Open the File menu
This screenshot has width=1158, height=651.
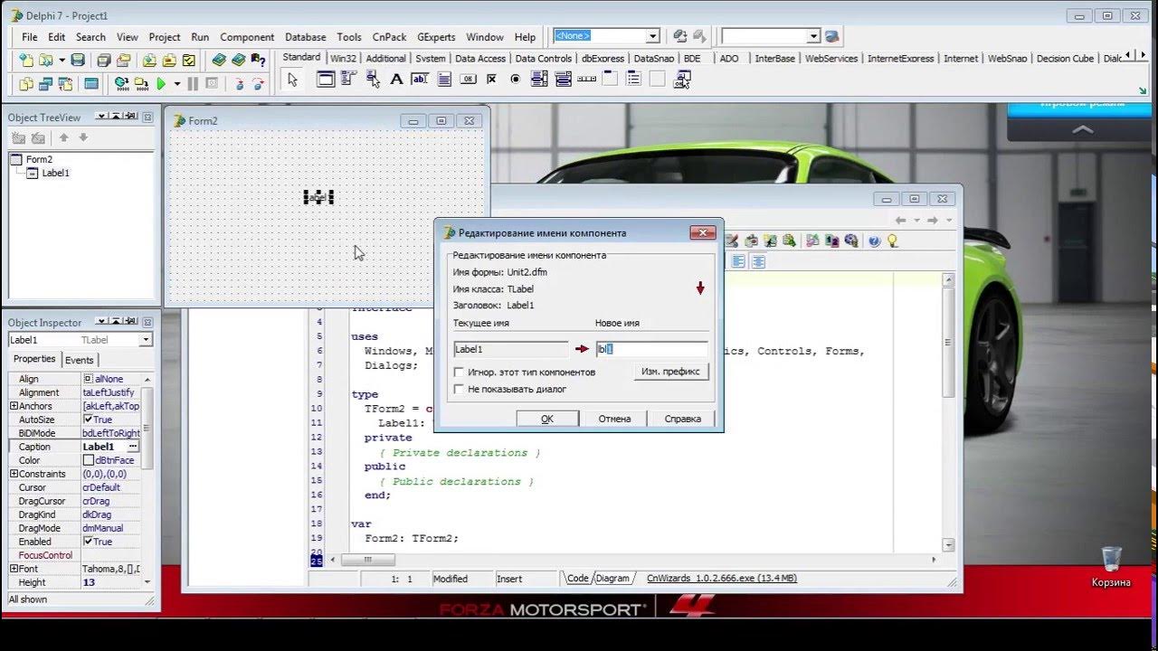coord(30,37)
